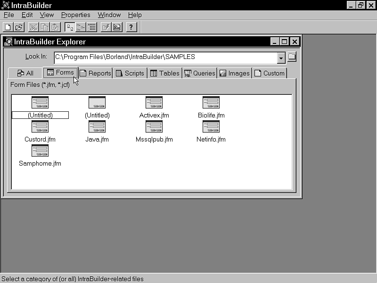This screenshot has width=377, height=283.
Task: Click the New file toolbar icon
Action: click(8, 27)
